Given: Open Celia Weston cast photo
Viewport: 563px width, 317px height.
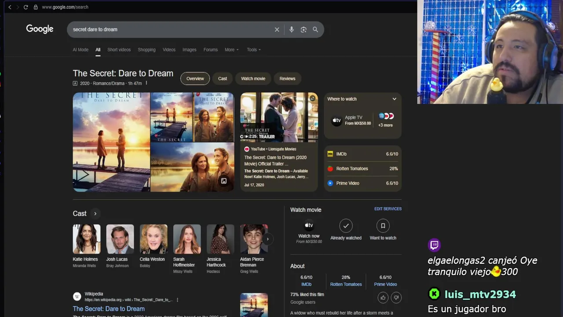Looking at the screenshot, I should click(x=154, y=239).
